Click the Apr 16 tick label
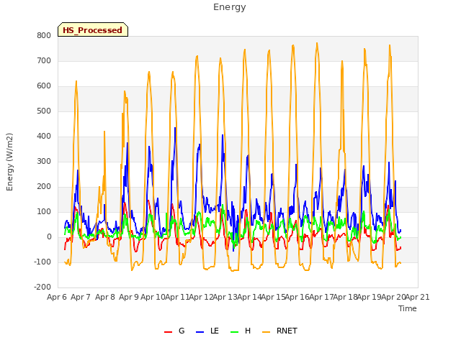This screenshot has height=345, width=461. click(x=297, y=297)
